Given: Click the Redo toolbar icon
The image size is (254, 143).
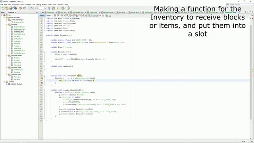Looking at the screenshot, I should click(x=24, y=8).
